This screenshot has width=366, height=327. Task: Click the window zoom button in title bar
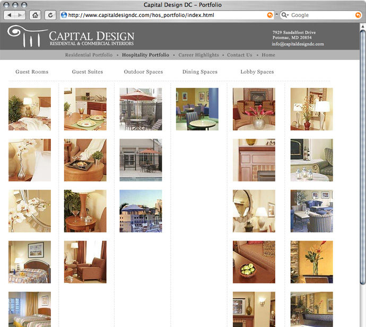tap(24, 5)
